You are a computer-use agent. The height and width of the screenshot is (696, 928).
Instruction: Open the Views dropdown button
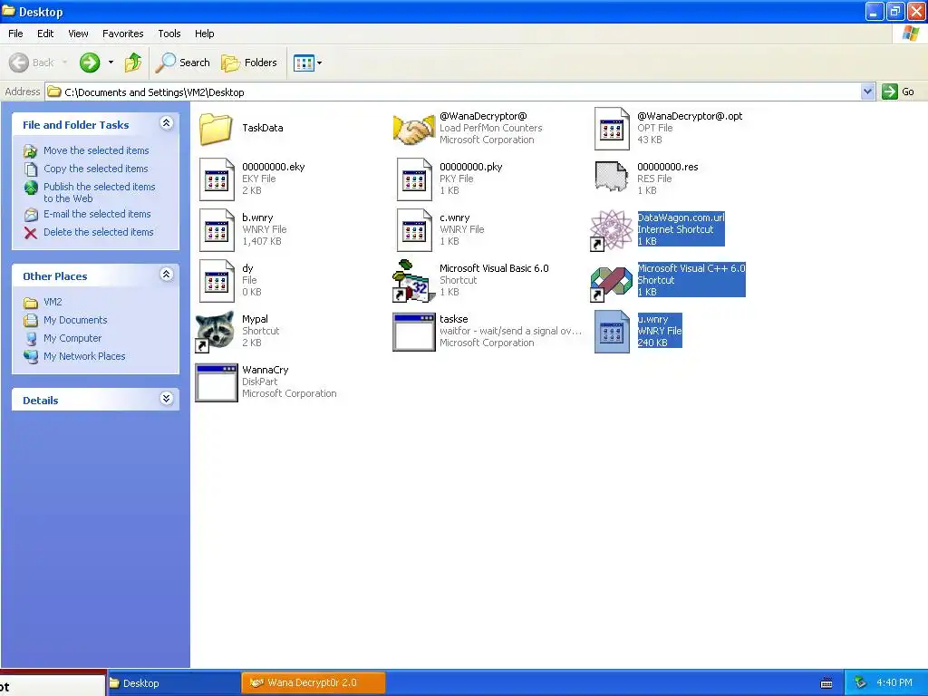[x=308, y=63]
